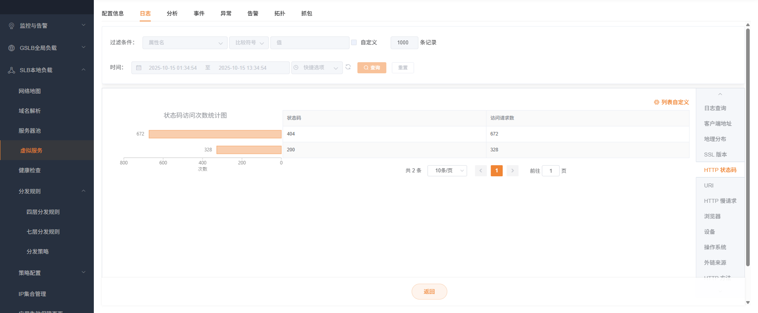Click the refresh icon beside quick options

pyautogui.click(x=348, y=67)
